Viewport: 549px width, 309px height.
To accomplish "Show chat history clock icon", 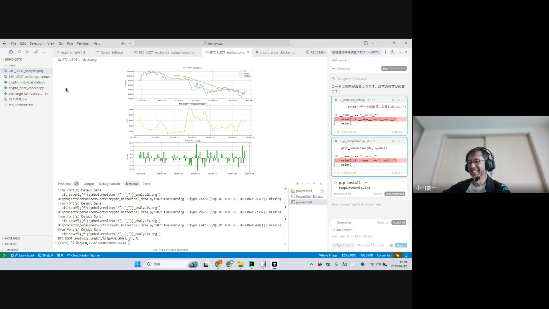I will point(392,52).
